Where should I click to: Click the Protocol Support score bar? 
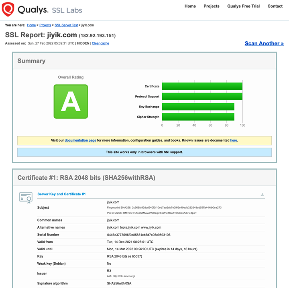(x=202, y=97)
